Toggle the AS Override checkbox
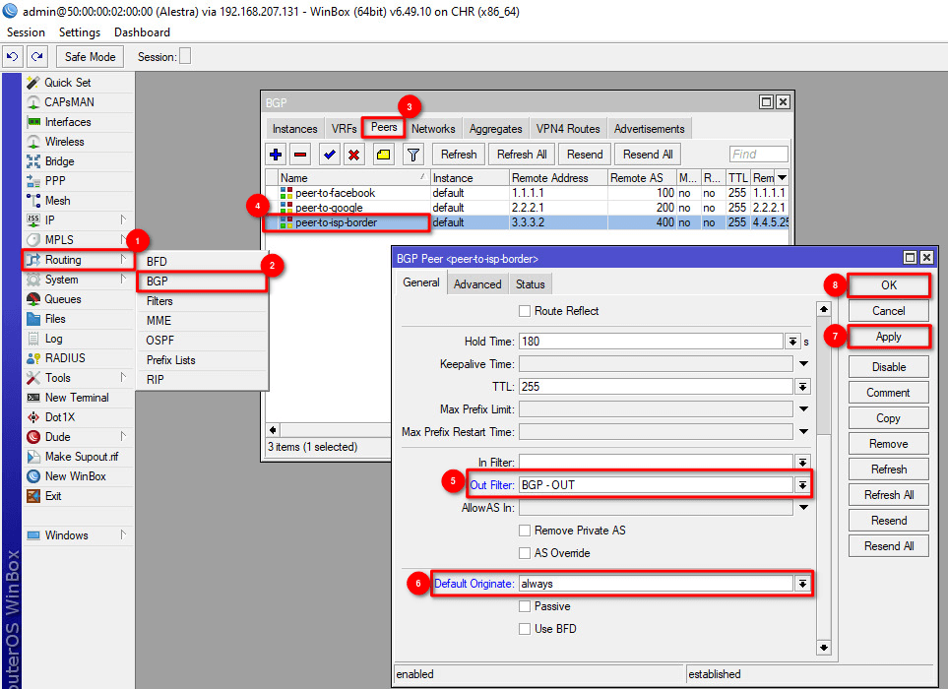The width and height of the screenshot is (948, 689). 525,553
